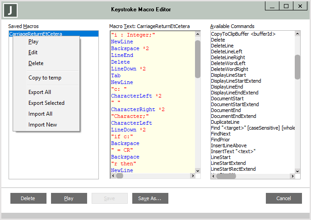This screenshot has width=311, height=220.
Task: Select Edit in the context menu
Action: (x=33, y=52)
